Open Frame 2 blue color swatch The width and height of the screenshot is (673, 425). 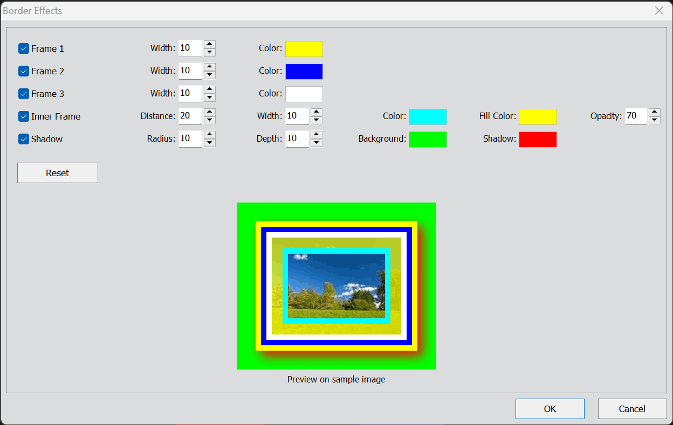click(304, 71)
